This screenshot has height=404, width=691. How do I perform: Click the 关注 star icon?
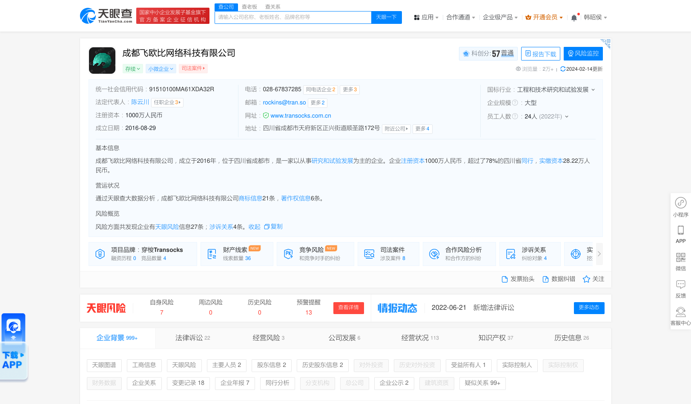[x=586, y=279]
